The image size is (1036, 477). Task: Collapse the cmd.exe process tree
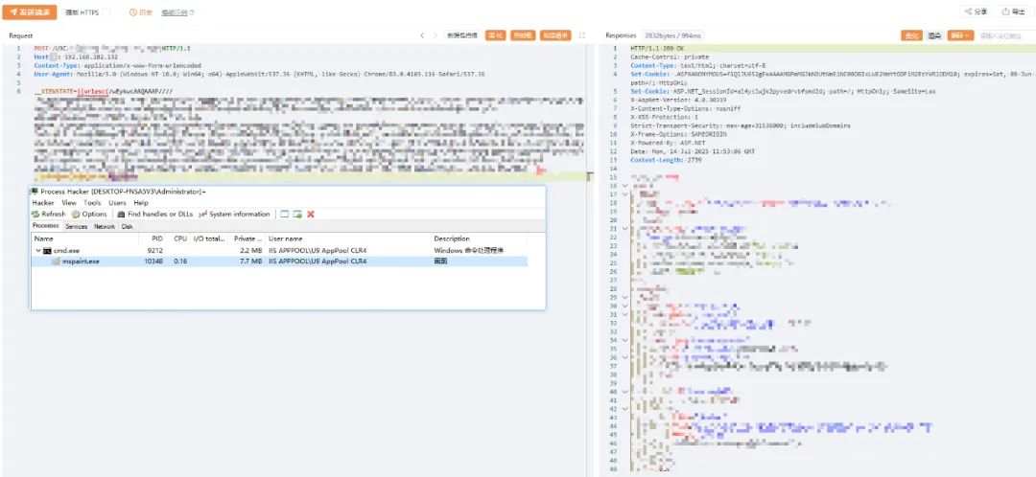click(38, 251)
